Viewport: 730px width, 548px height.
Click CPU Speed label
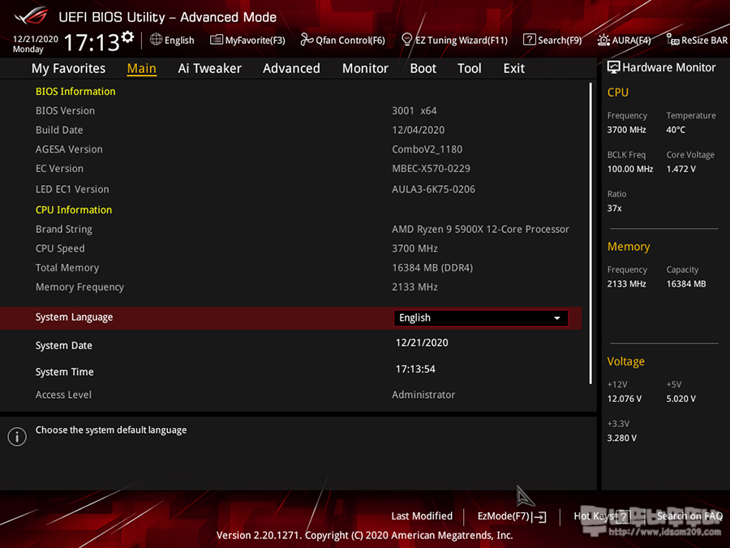pyautogui.click(x=60, y=249)
